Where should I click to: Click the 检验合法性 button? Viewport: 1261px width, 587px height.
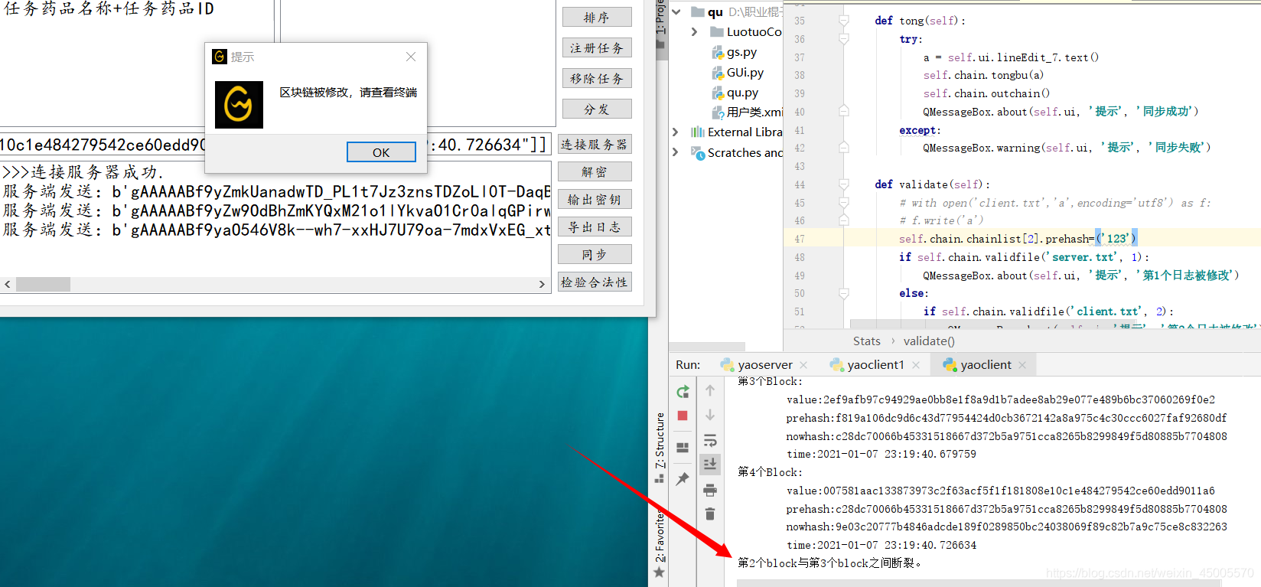pos(595,282)
